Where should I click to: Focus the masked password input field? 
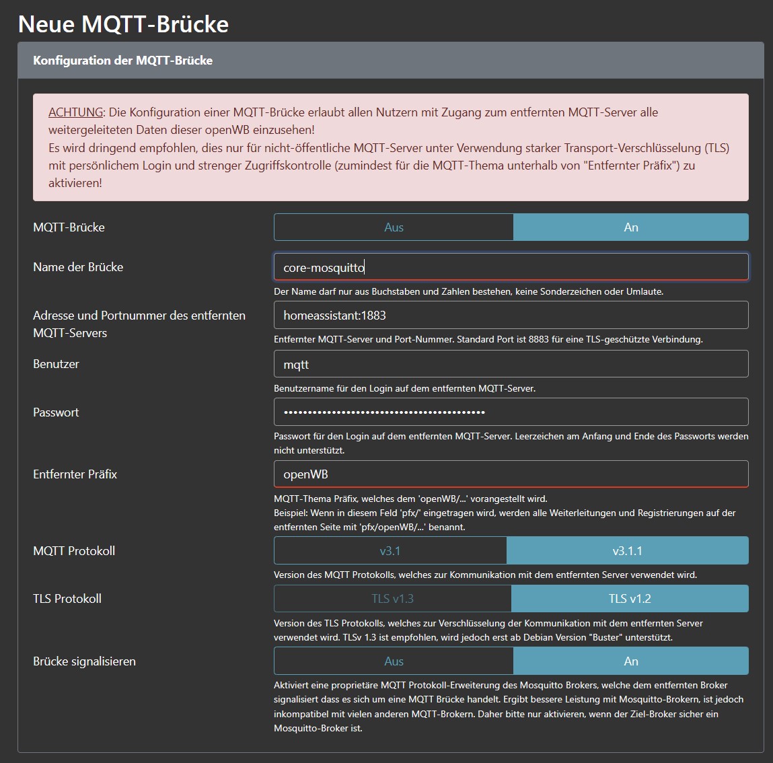[511, 412]
